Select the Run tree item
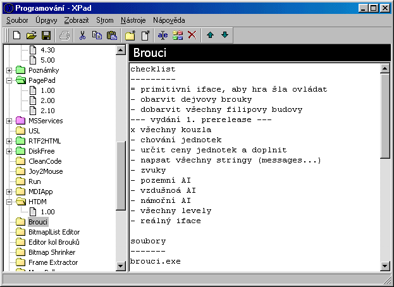Screen dimensions: 394x287 coord(35,181)
